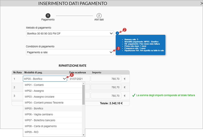The image size is (203, 137).
Task: Click the dropdown list scrollbar thumb
Action: pyautogui.click(x=83, y=95)
